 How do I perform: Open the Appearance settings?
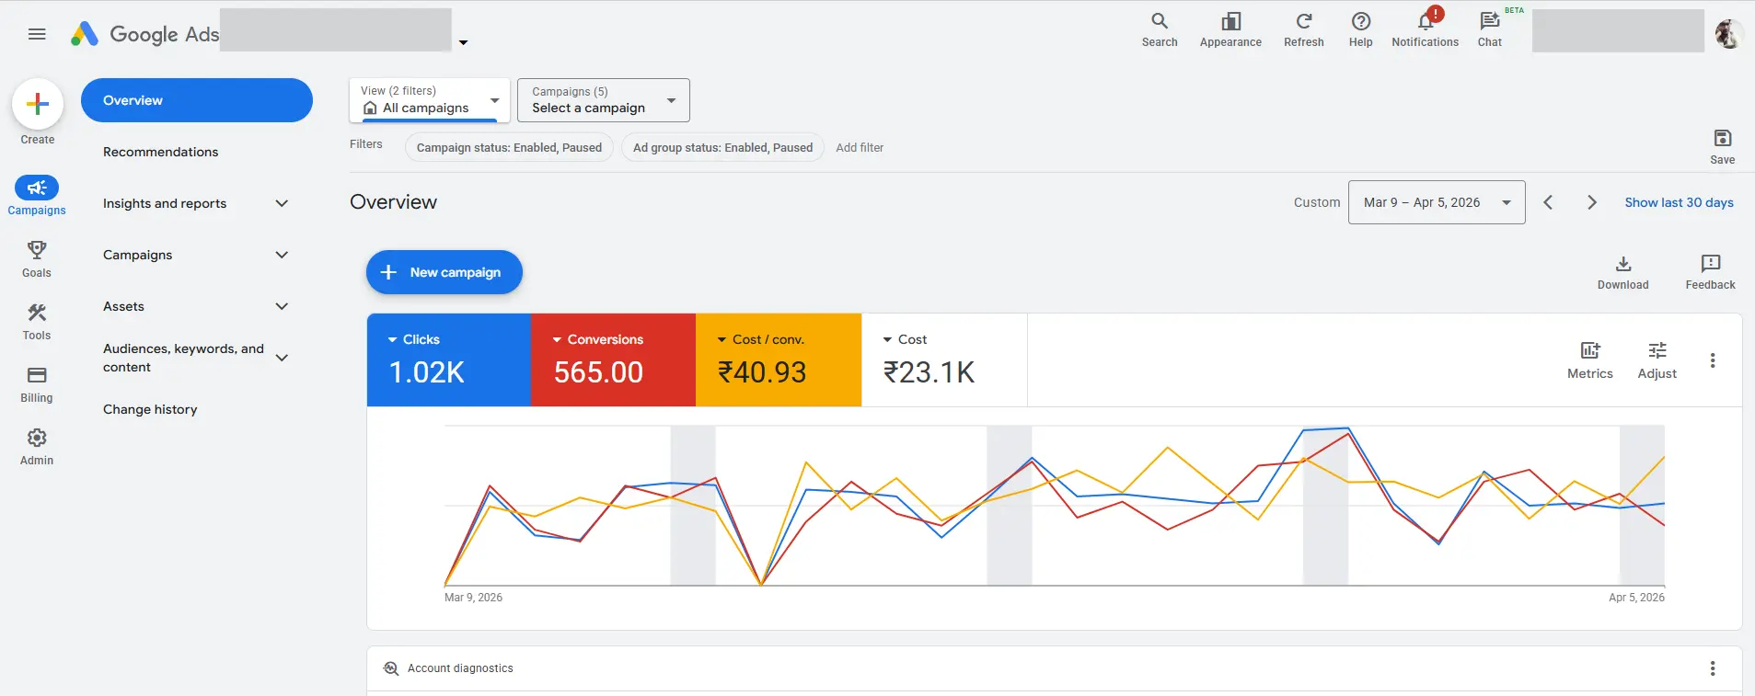click(x=1230, y=29)
